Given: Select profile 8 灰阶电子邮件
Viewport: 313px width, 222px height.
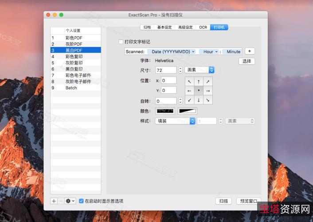Looking at the screenshot, I should (76, 81).
